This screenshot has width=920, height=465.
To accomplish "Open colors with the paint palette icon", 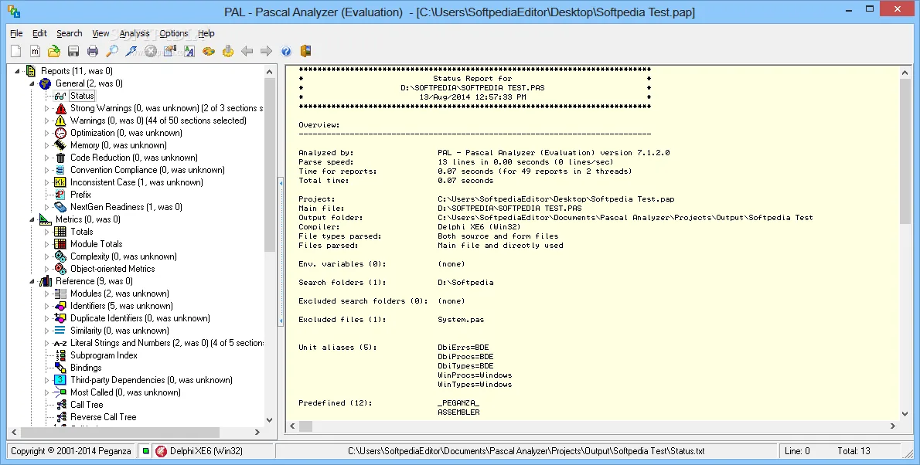I will [x=208, y=52].
